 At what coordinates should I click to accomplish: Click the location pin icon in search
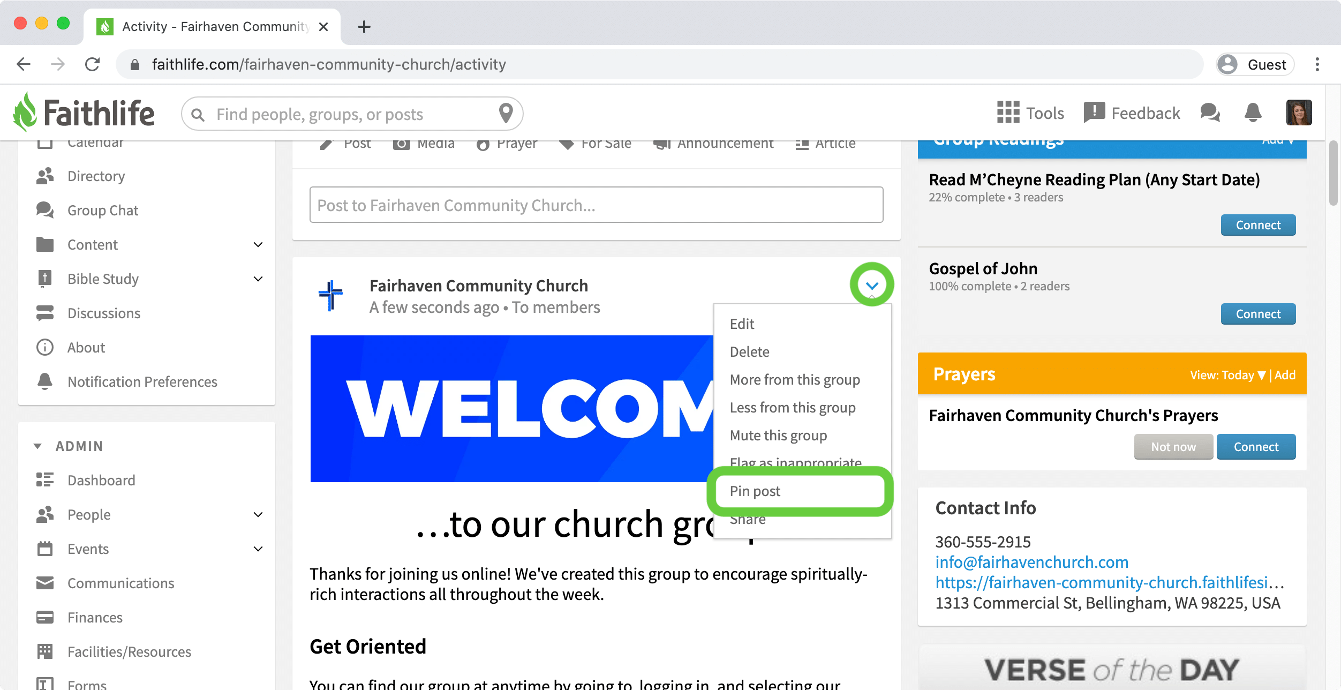point(506,113)
